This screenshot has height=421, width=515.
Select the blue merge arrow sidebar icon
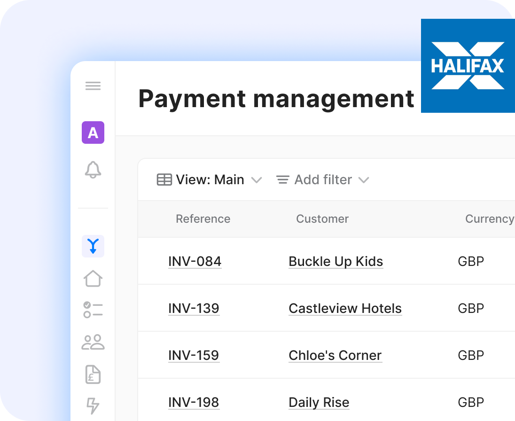93,246
